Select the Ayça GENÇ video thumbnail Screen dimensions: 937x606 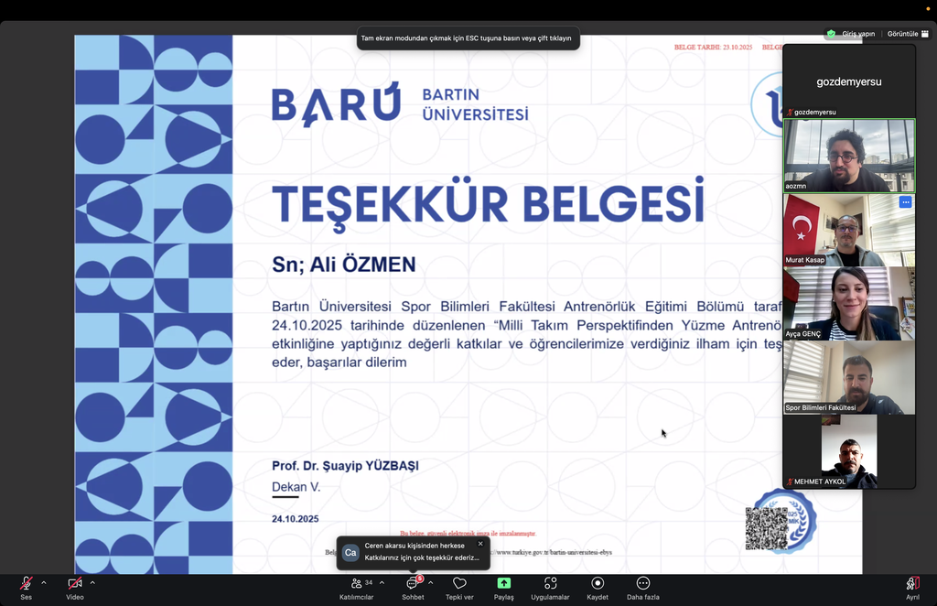(x=849, y=303)
